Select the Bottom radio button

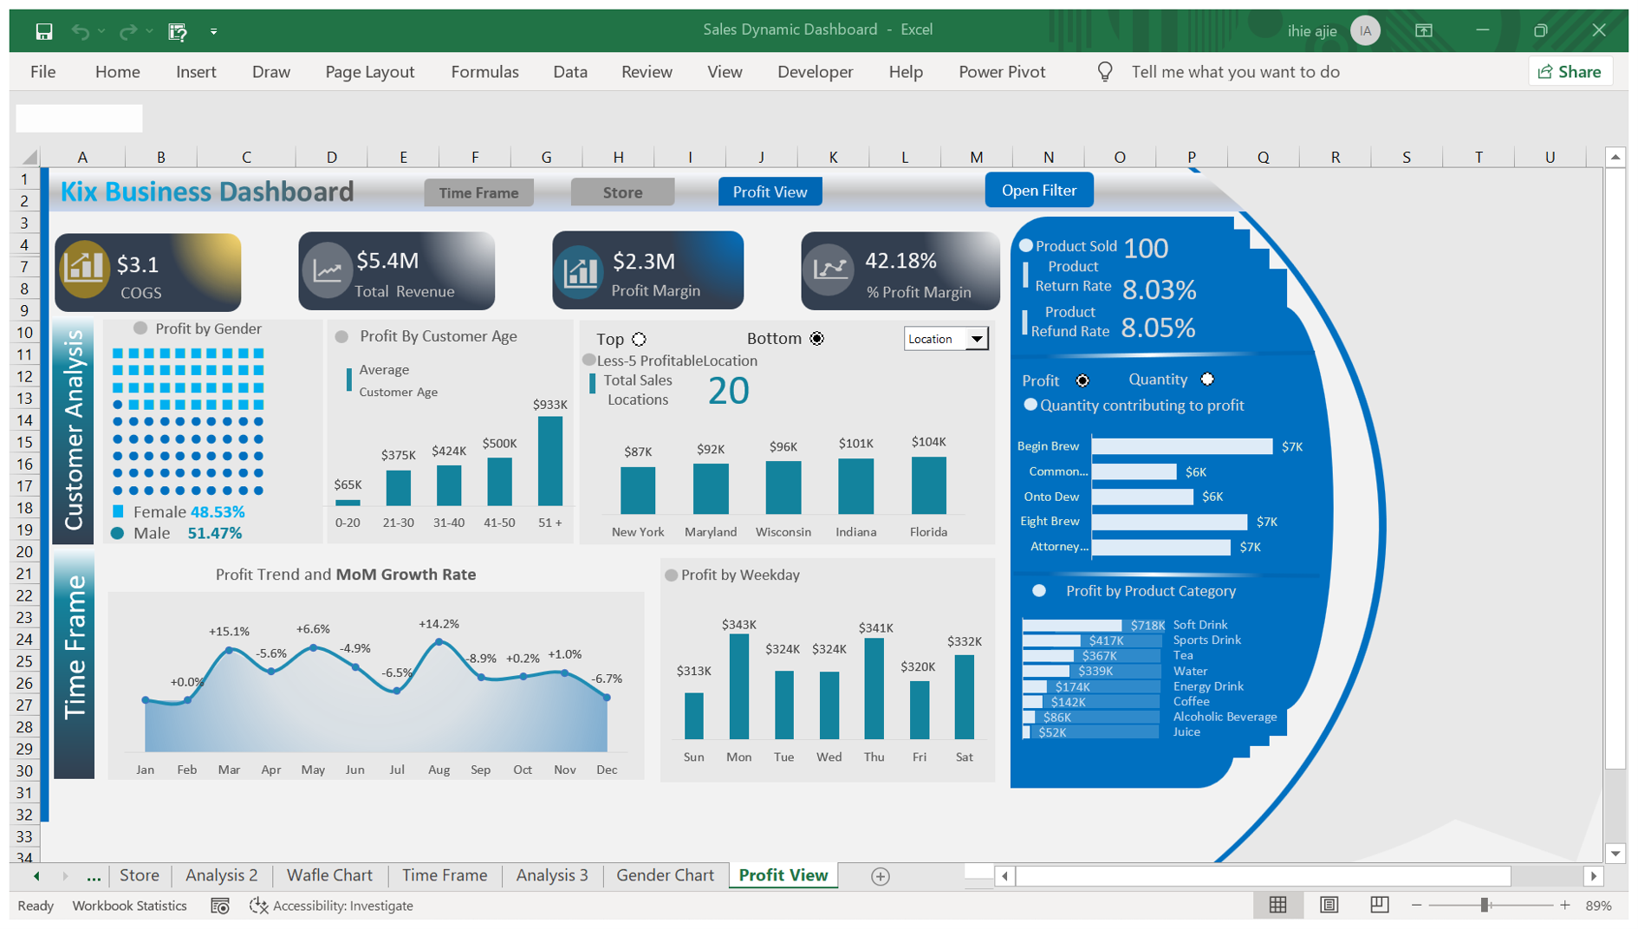coord(816,339)
